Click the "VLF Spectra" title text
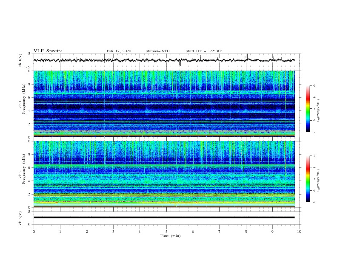This screenshot has height=260, width=337. click(48, 51)
